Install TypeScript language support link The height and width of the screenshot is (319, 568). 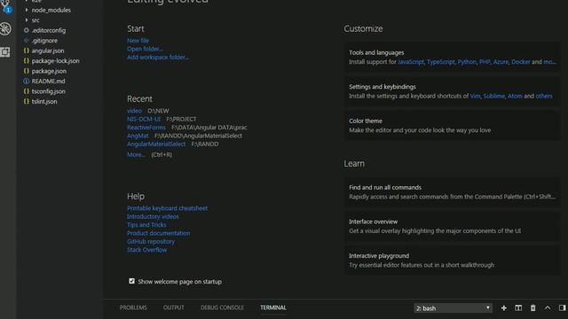click(440, 62)
